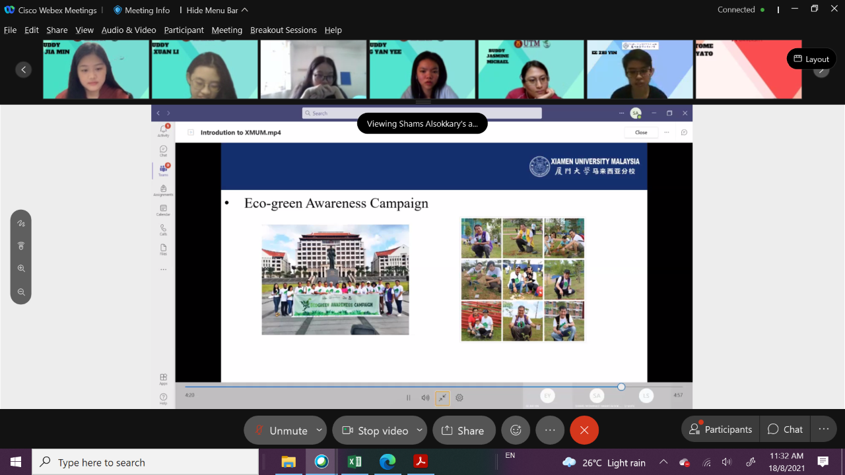The height and width of the screenshot is (475, 845).
Task: Click the video progress slider handle
Action: (x=621, y=387)
